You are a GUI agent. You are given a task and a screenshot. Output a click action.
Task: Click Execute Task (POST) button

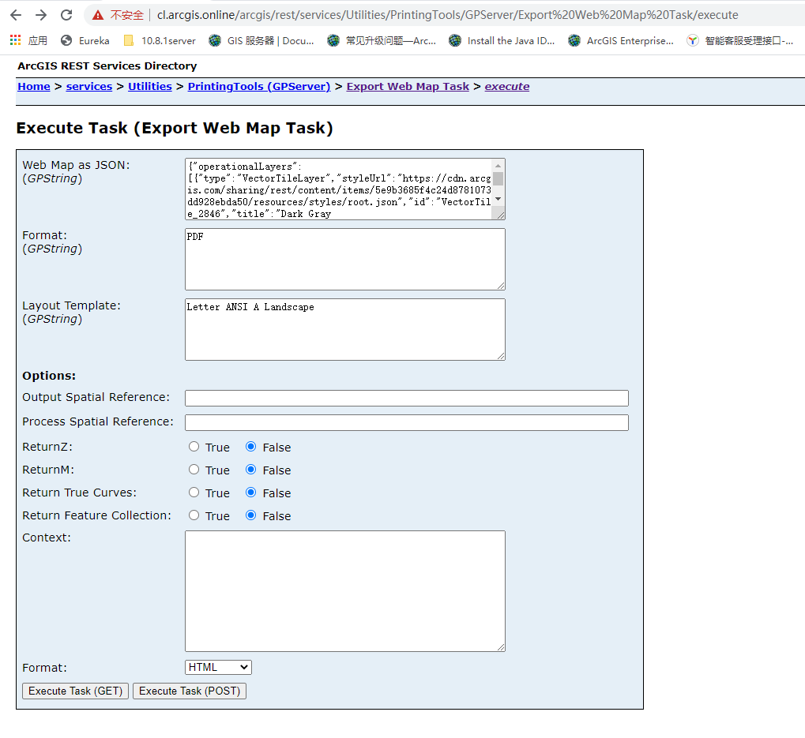(x=190, y=691)
